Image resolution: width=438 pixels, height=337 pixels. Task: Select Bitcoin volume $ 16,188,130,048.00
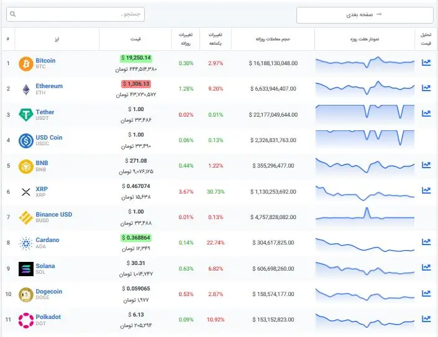(273, 63)
